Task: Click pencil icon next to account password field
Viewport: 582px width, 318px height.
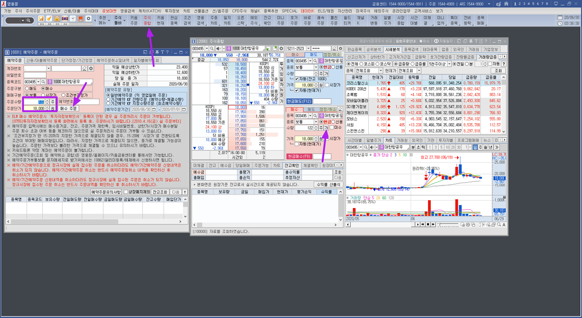Action: pyautogui.click(x=334, y=49)
